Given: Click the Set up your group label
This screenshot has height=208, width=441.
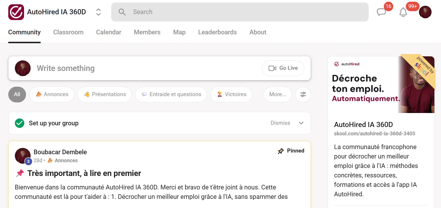Looking at the screenshot, I should [54, 123].
